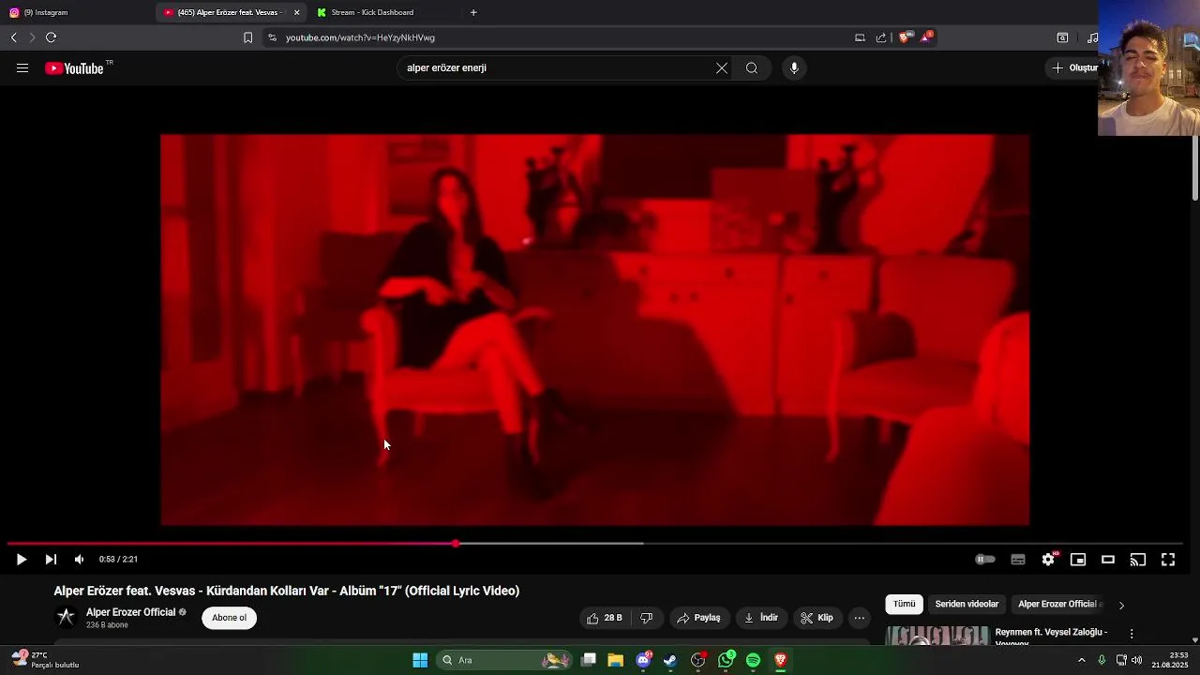Subscribe using Abone ol button

(229, 618)
